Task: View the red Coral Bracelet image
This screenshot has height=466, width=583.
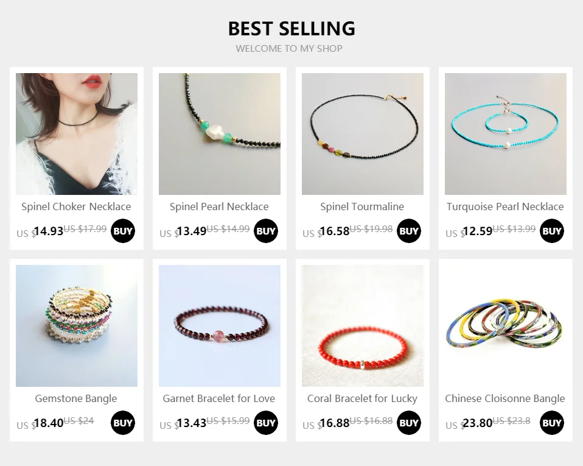Action: click(x=363, y=326)
